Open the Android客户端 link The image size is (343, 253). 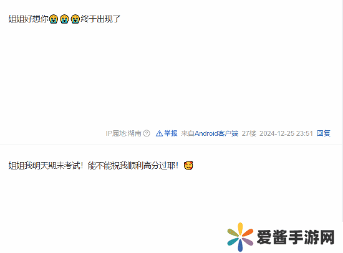[216, 133]
